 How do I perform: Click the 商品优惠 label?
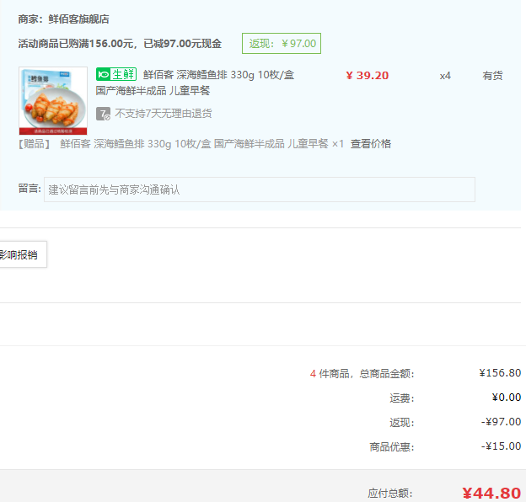(x=392, y=446)
